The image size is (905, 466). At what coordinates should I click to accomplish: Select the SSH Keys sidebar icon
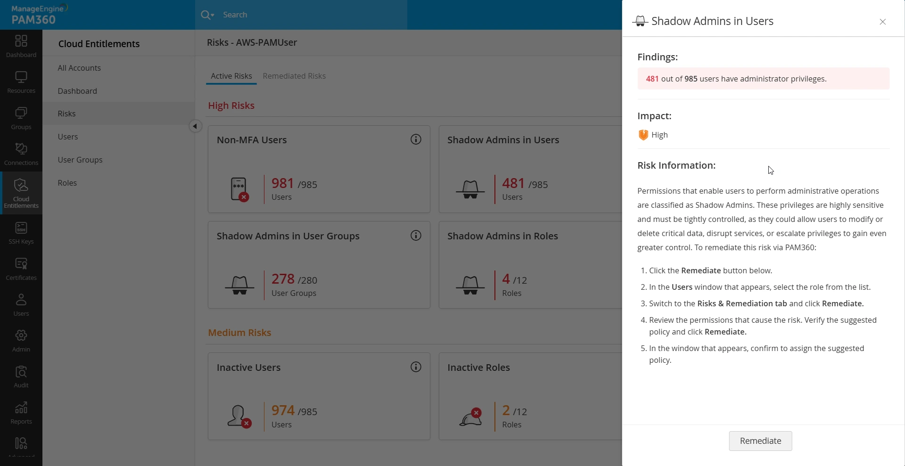[x=21, y=233]
